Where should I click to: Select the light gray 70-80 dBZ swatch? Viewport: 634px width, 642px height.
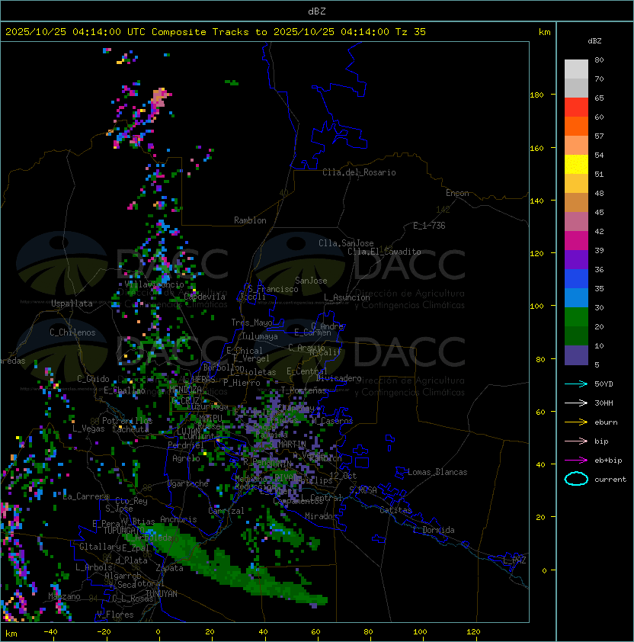pos(576,69)
